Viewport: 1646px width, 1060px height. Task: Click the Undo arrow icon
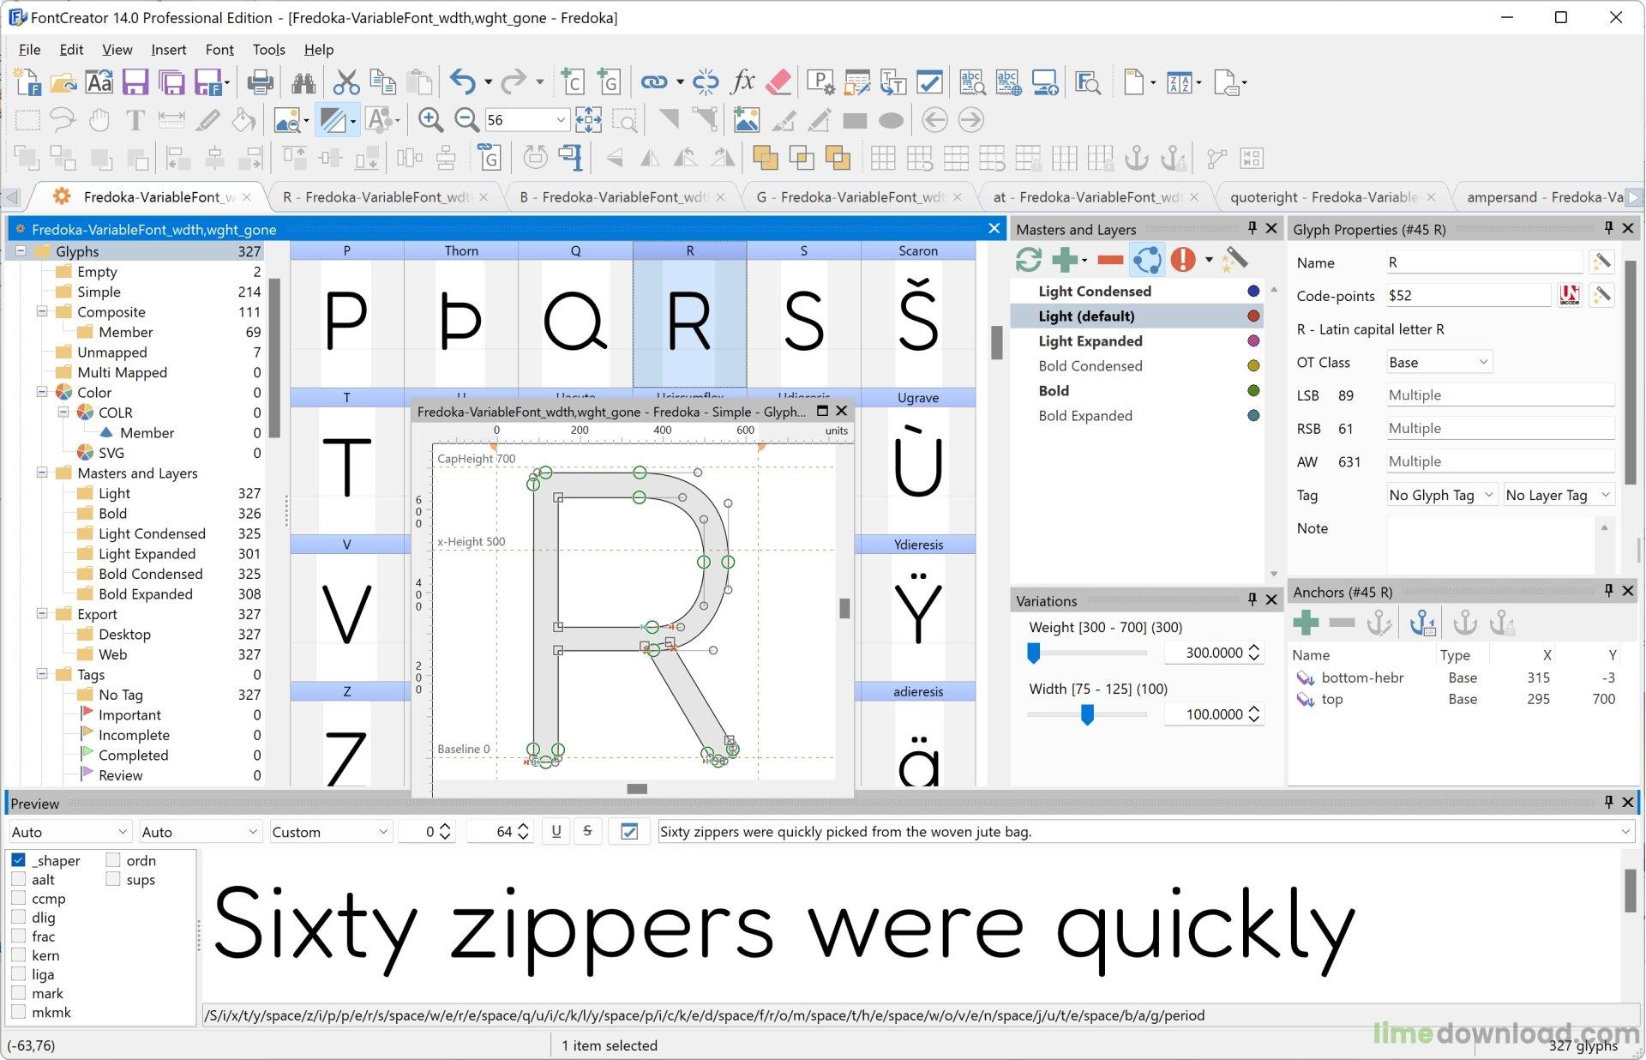(x=462, y=82)
